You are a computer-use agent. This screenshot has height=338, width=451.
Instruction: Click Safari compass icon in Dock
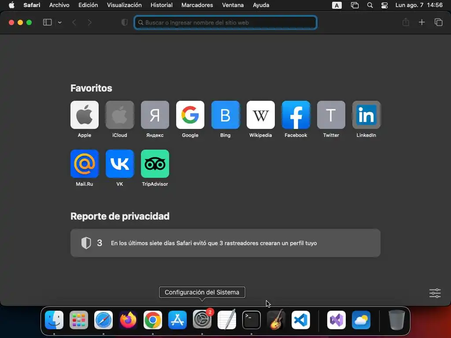click(x=104, y=320)
